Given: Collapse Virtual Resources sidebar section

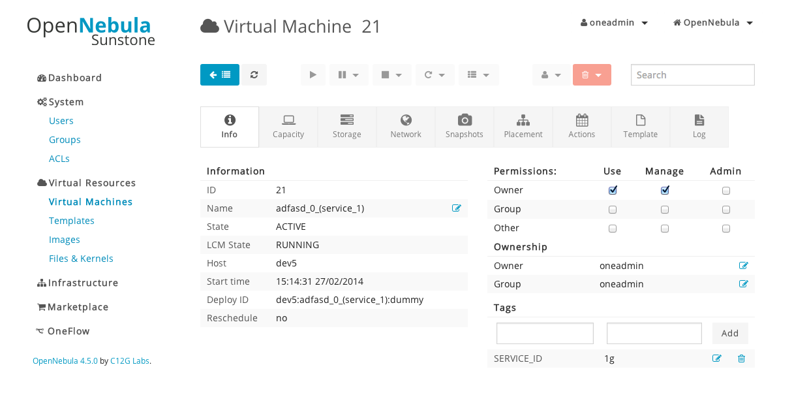Looking at the screenshot, I should coord(87,183).
